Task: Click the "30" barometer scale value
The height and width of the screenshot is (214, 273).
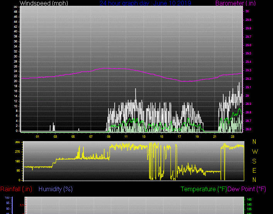Action: pyautogui.click(x=247, y=11)
